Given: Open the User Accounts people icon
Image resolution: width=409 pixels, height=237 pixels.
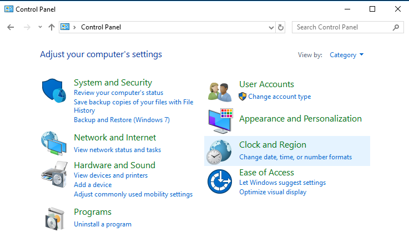Looking at the screenshot, I should tap(220, 92).
